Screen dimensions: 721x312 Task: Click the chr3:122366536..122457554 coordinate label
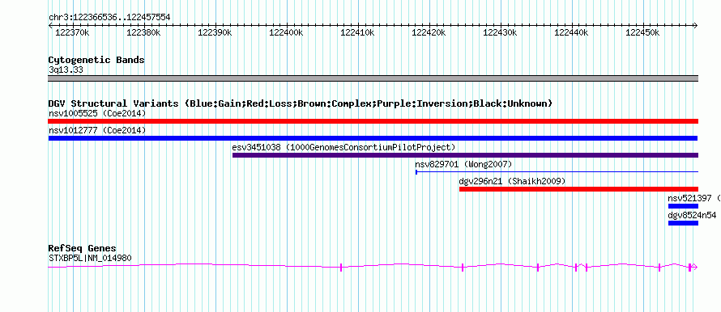tap(109, 18)
